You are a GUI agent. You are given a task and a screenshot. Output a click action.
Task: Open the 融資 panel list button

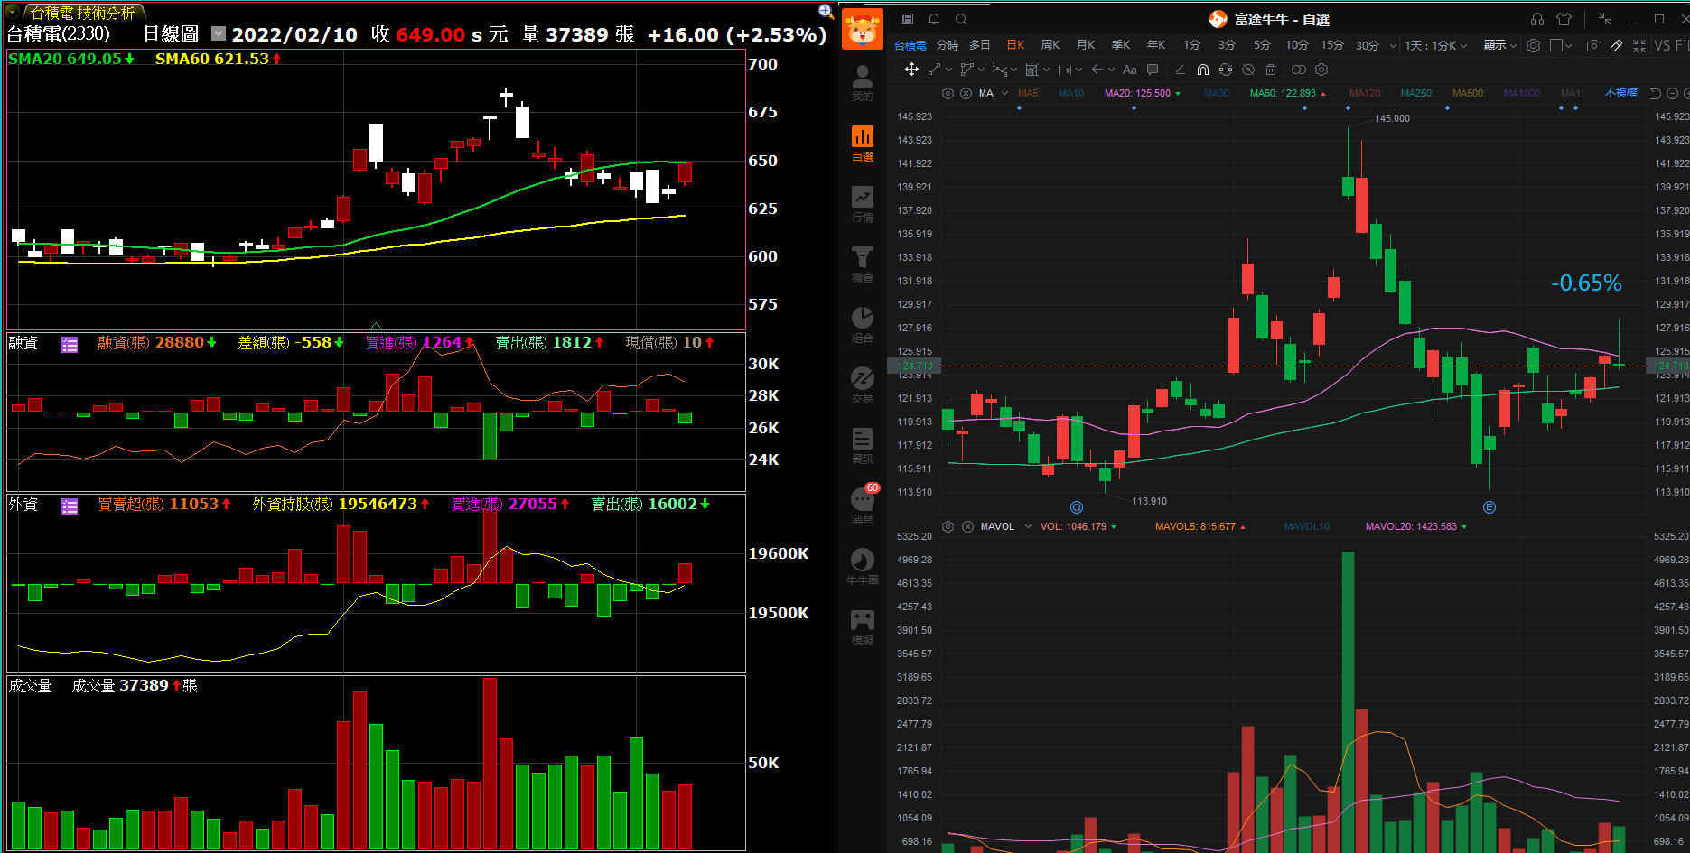click(70, 344)
